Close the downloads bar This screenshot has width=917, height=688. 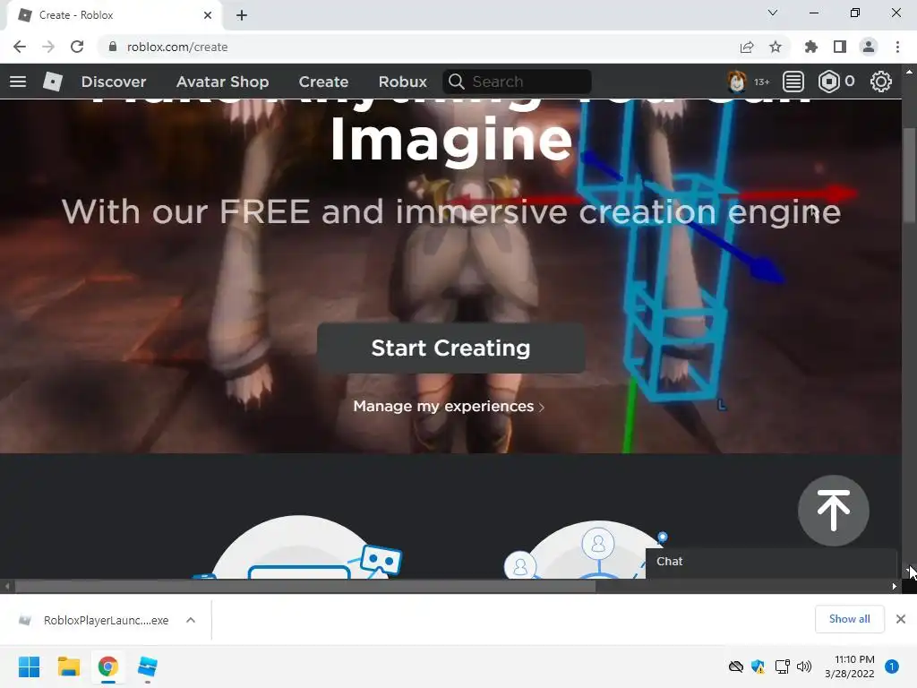click(x=901, y=619)
